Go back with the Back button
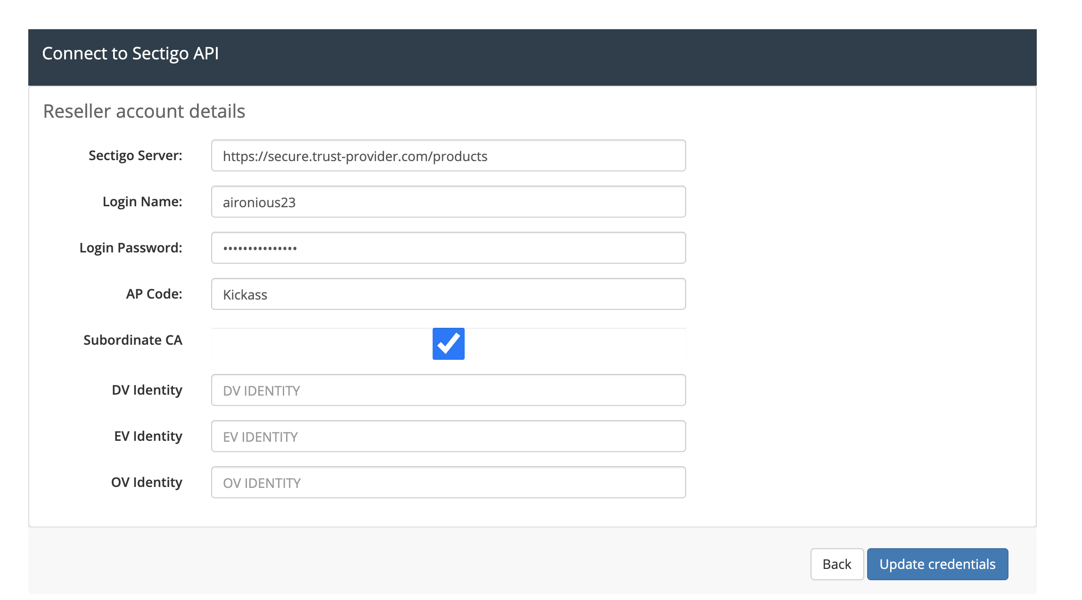Viewport: 1082px width, 600px height. pyautogui.click(x=836, y=564)
